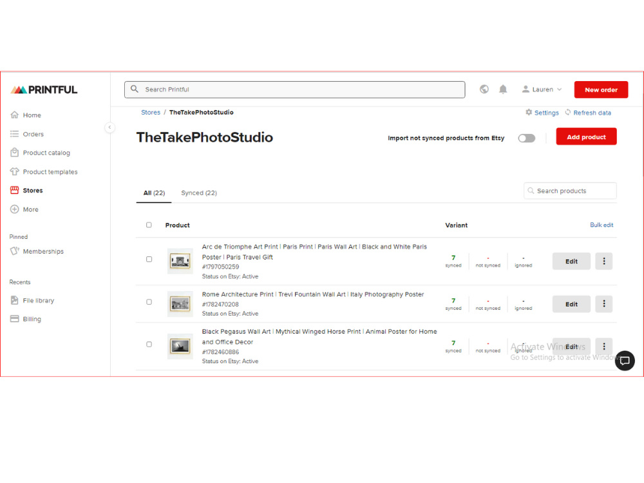Click the Variant column header
Viewport: 644px width, 483px height.
[457, 225]
